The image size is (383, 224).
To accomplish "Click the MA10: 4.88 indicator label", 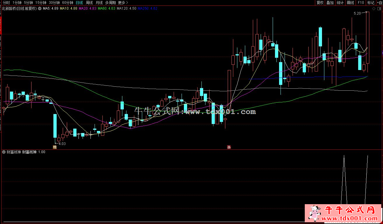I will 69,8.
